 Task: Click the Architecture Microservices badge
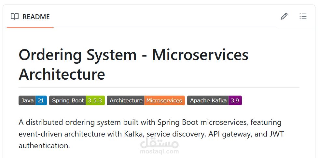pos(146,100)
